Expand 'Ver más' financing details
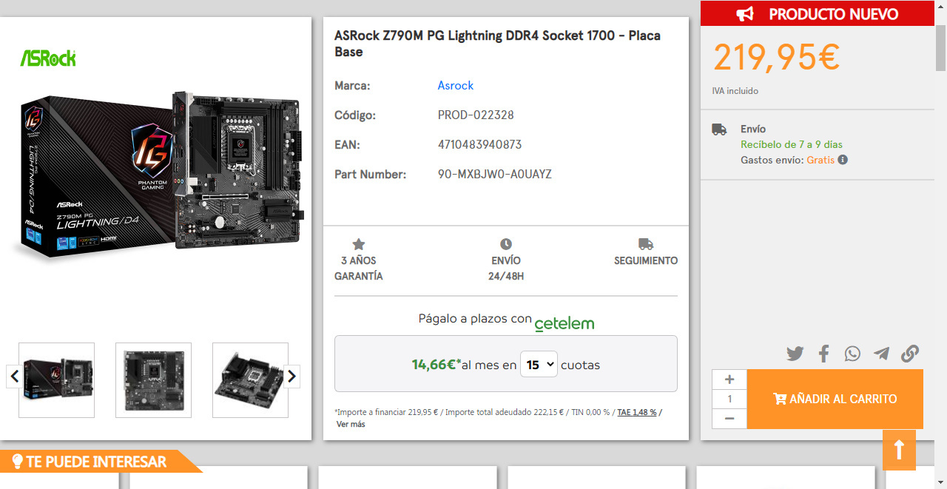947x489 pixels. click(351, 425)
